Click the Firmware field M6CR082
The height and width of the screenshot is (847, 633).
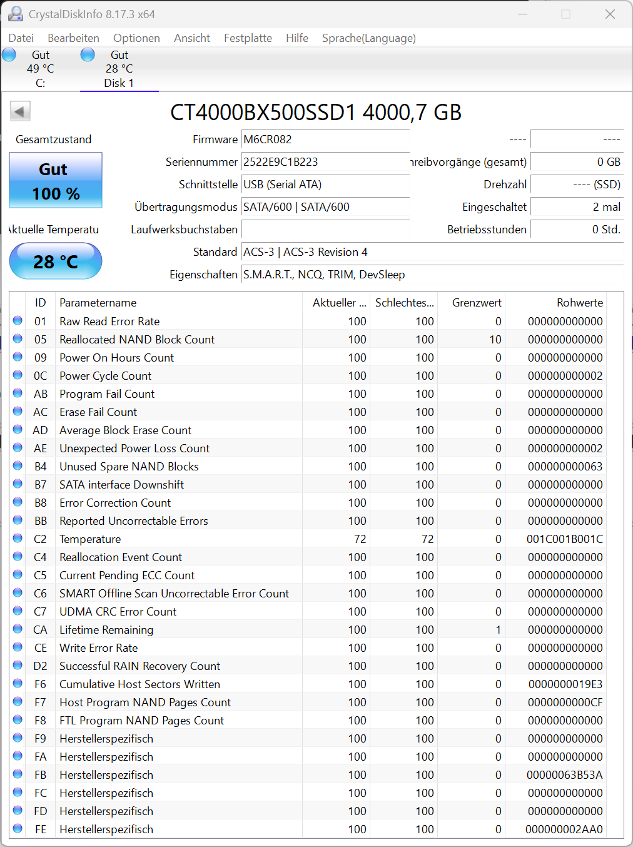click(325, 139)
